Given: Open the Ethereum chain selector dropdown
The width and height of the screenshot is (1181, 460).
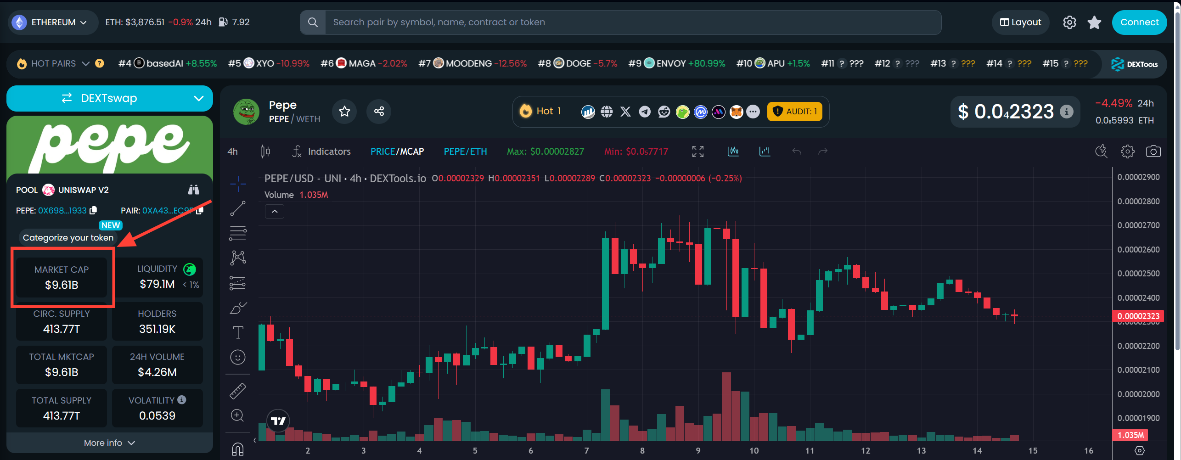Looking at the screenshot, I should pos(53,22).
